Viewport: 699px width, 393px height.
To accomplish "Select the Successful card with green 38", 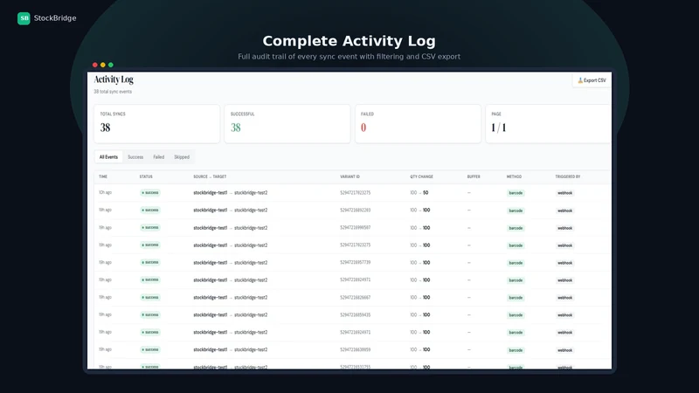I will tap(287, 124).
